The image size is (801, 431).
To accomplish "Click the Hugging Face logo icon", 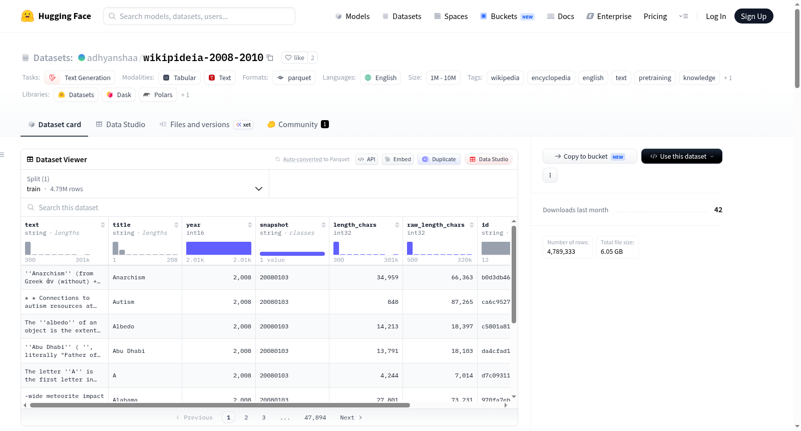I will [x=28, y=16].
